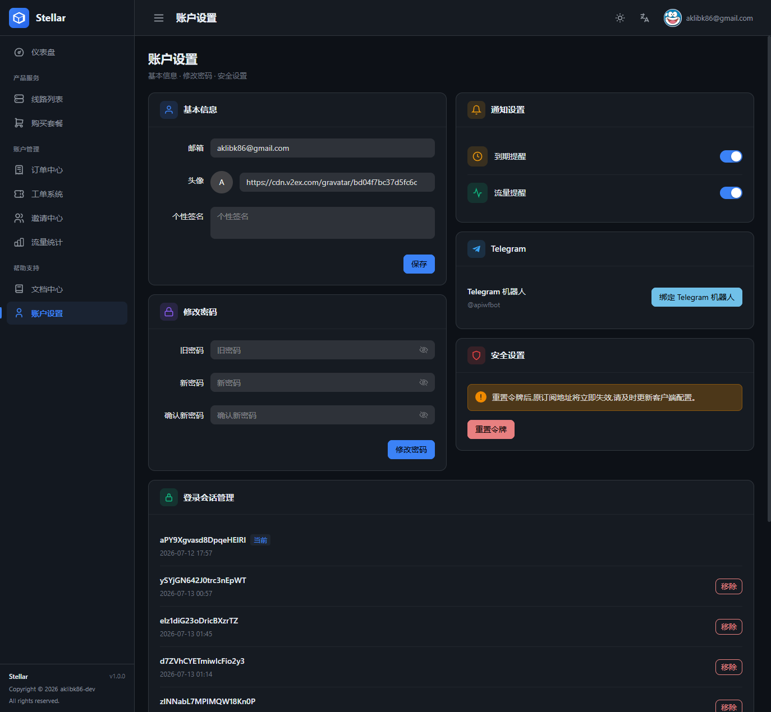Click the 保存 button

pos(419,264)
